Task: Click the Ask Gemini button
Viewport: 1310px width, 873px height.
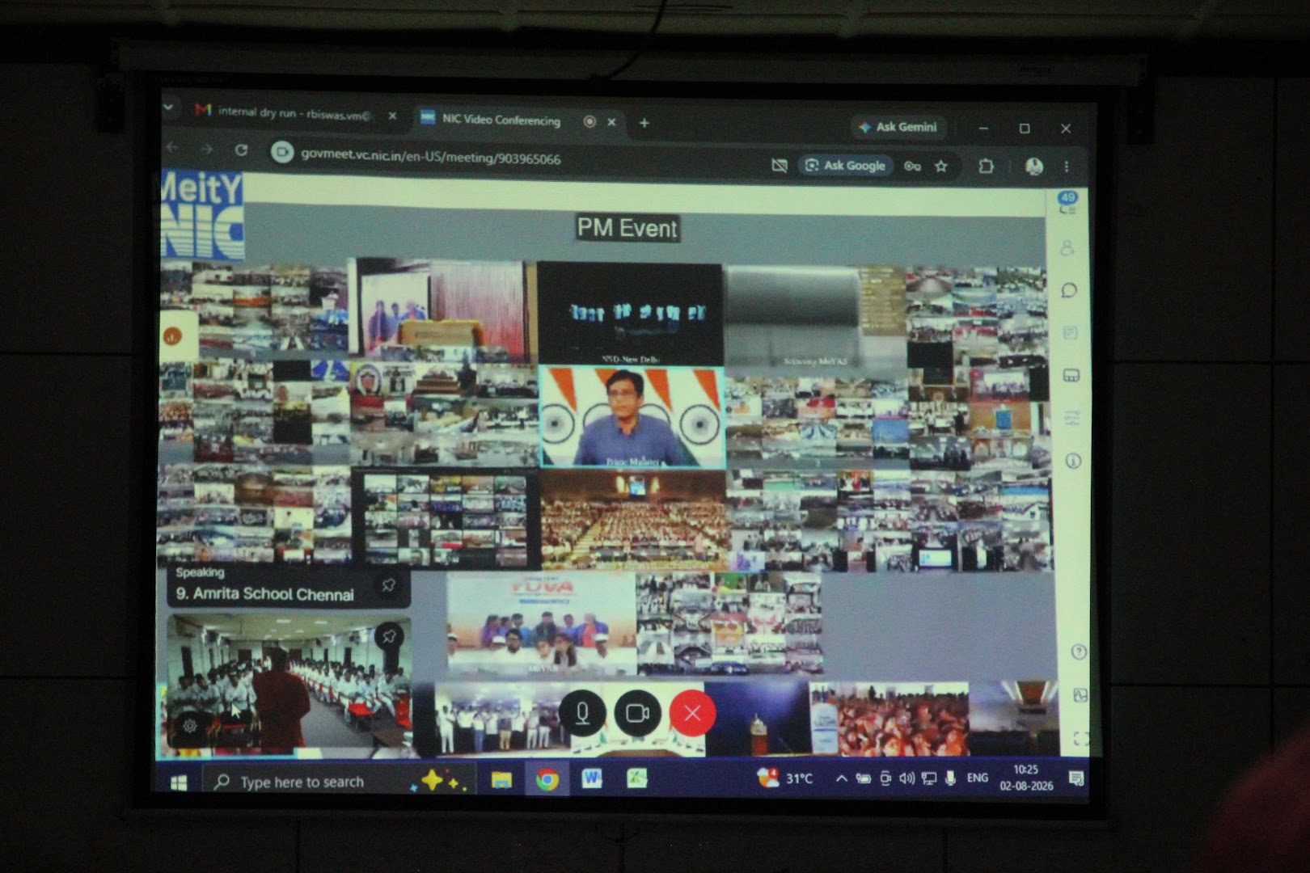Action: (x=898, y=127)
